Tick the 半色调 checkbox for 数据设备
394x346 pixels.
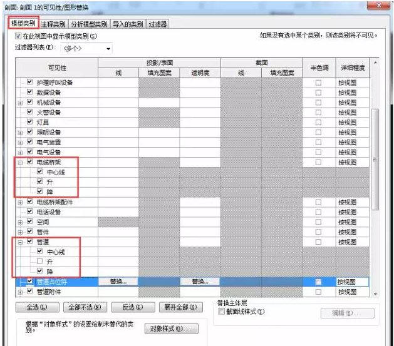[319, 92]
